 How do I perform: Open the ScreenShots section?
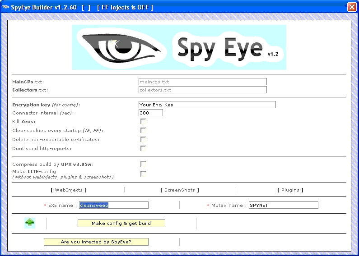coord(179,190)
